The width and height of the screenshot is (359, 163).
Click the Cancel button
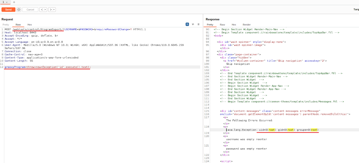tap(30, 10)
